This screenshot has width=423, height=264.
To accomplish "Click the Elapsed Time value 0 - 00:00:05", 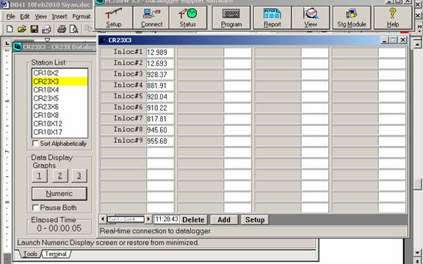I will pyautogui.click(x=59, y=229).
